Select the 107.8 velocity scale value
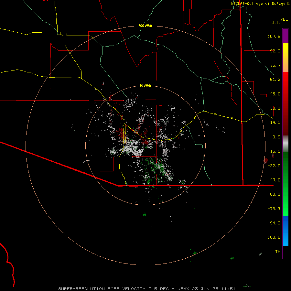This screenshot has height=291, width=291. (x=274, y=36)
